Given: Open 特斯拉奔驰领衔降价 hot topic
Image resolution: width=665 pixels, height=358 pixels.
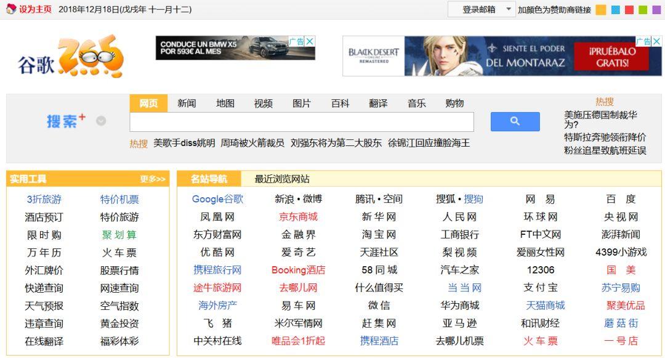Looking at the screenshot, I should tap(605, 137).
